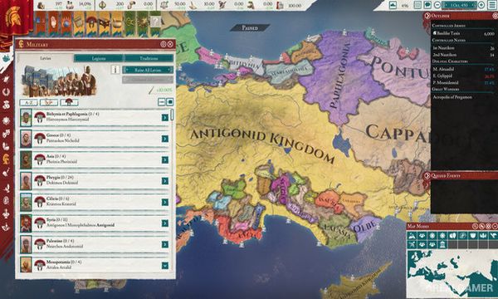Viewport: 498px width, 299px height.
Task: Click Bithynia et Paphlagonia governor portrait
Action: 26,117
